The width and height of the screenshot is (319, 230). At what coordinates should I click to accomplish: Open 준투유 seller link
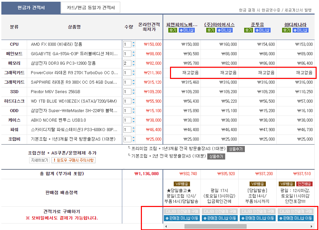pyautogui.click(x=257, y=25)
